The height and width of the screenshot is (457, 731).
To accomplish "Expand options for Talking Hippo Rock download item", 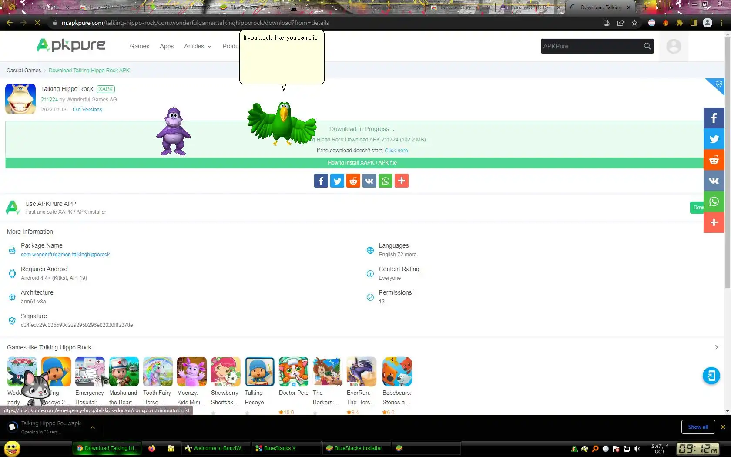I will [x=93, y=427].
